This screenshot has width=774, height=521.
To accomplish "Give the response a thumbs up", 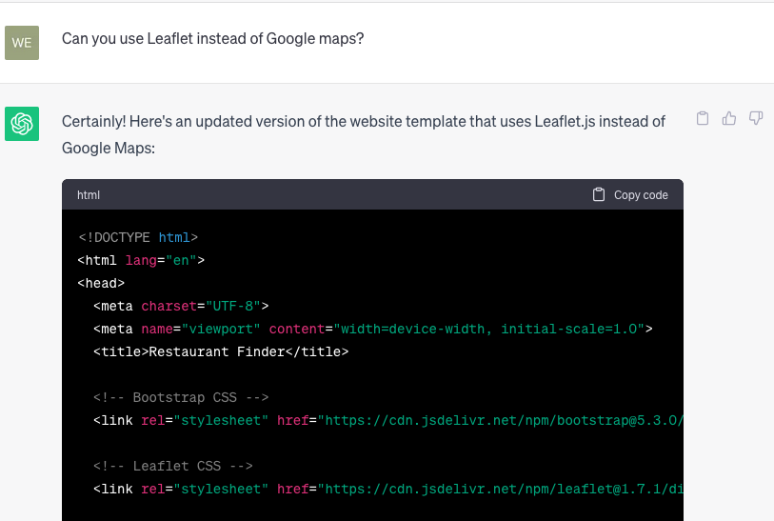I will point(729,118).
